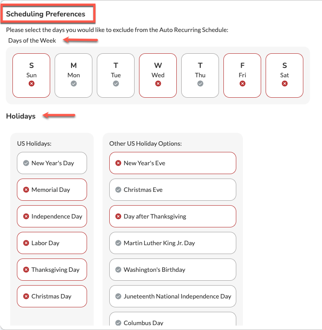Viewport: 322px width, 330px height.
Task: Click the gray checkmark icon under Mon
Action: (74, 83)
